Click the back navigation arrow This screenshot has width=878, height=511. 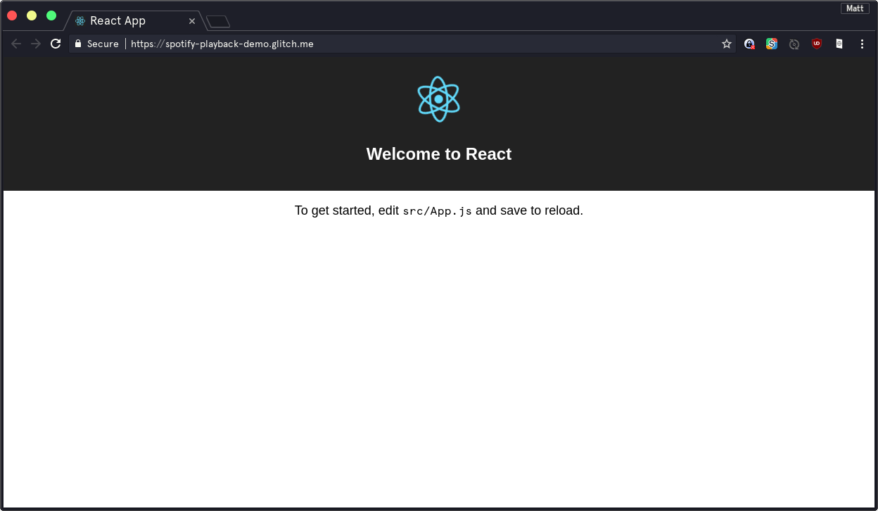[15, 44]
